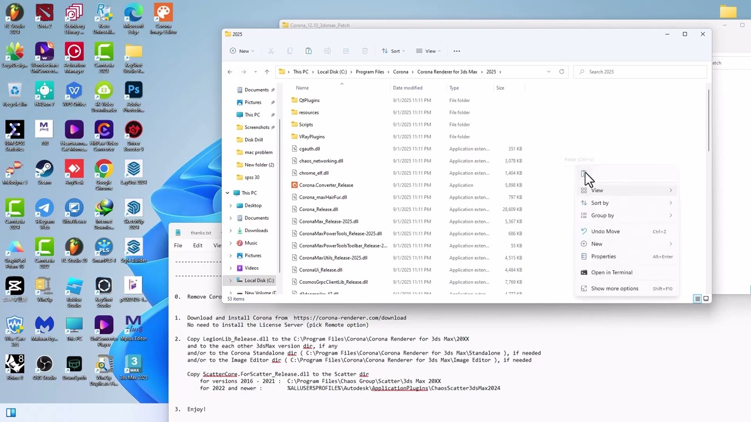Click the Paste icon in the Explorer toolbar
Screen dimensions: 751x422
point(309,51)
